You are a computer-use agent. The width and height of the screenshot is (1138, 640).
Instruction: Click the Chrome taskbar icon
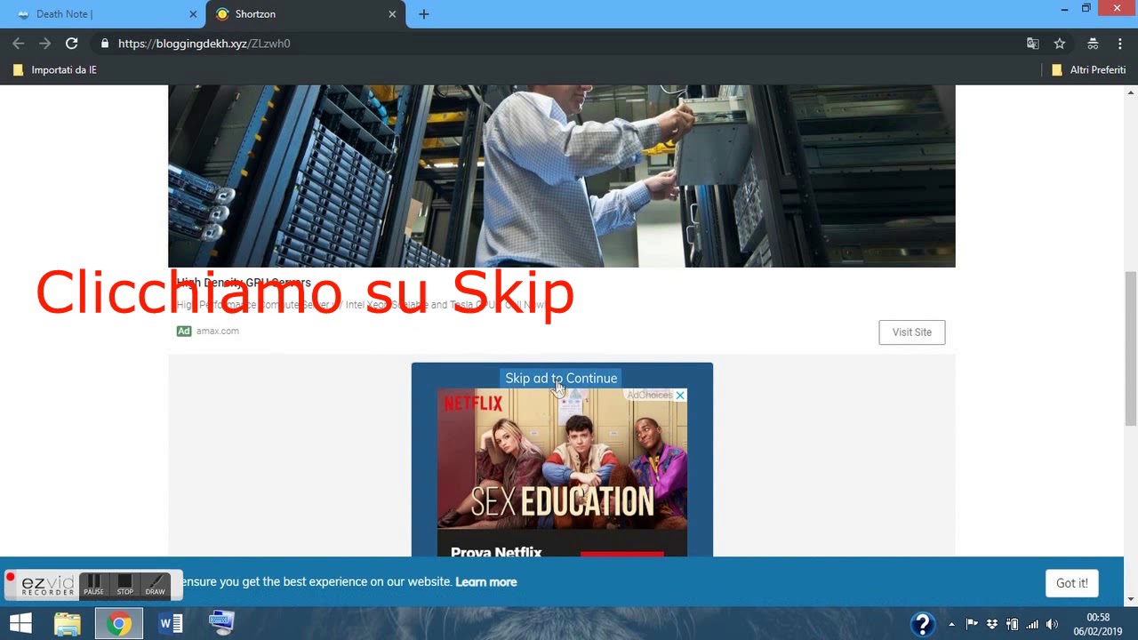coord(119,623)
